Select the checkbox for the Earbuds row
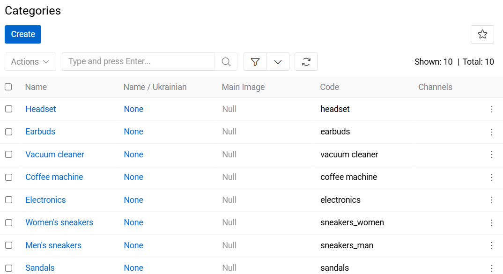Viewport: 503px width, 274px height. pos(8,132)
